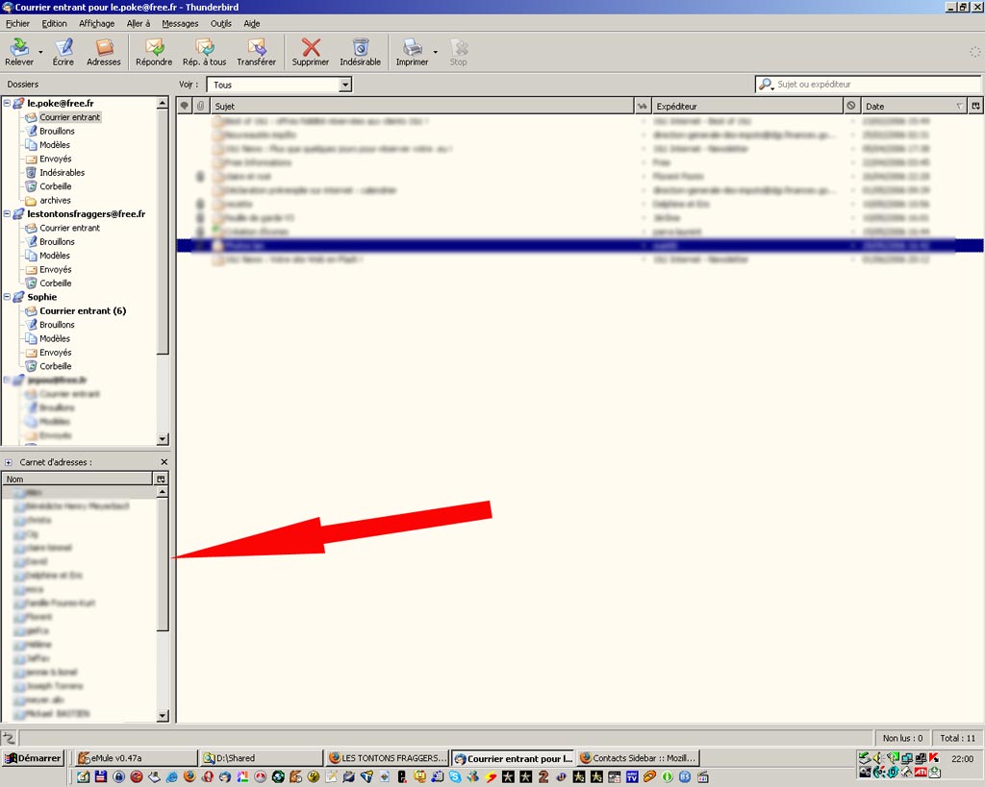Image resolution: width=985 pixels, height=787 pixels.
Task: Click the Imprimer print icon
Action: pos(412,51)
